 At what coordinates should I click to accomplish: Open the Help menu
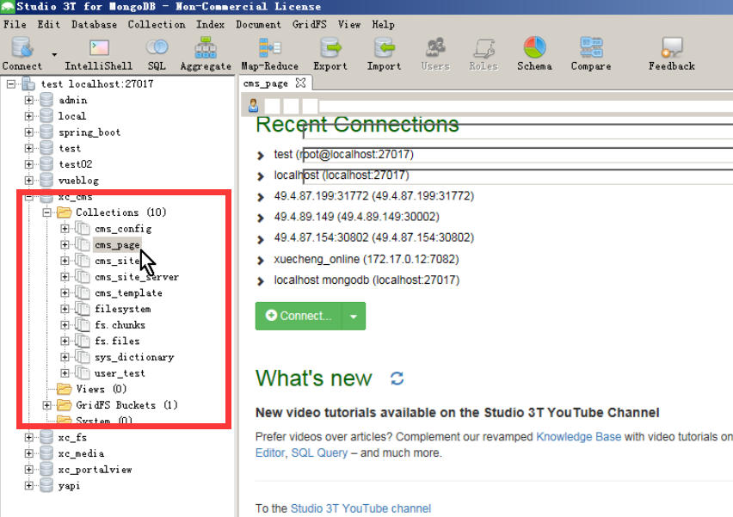[x=384, y=24]
